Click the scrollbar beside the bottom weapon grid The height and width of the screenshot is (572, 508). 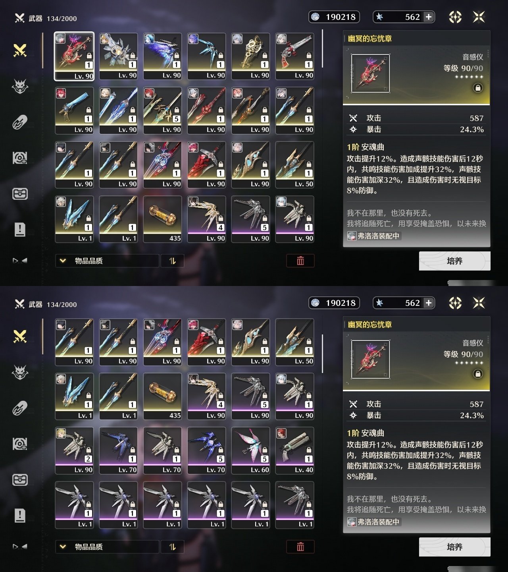pos(323,354)
